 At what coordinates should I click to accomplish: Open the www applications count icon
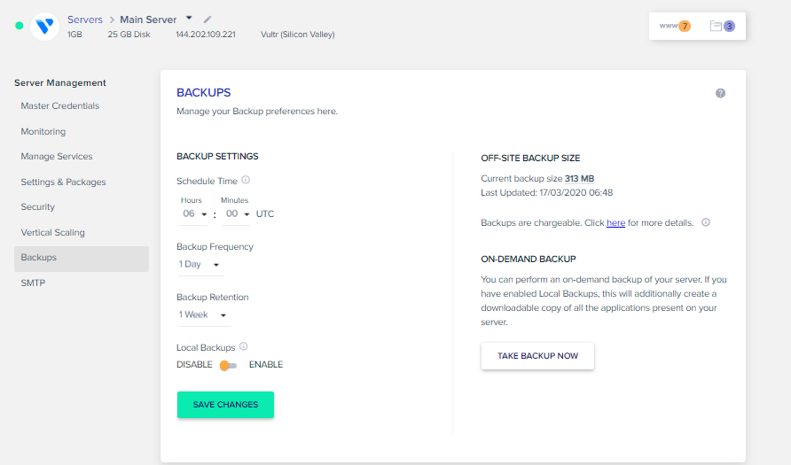[x=675, y=26]
